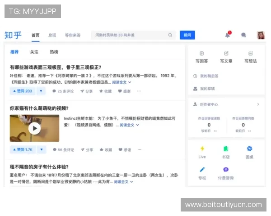Expand the 创作者中心 chevron arrow
The image size is (271, 216).
pos(258,104)
